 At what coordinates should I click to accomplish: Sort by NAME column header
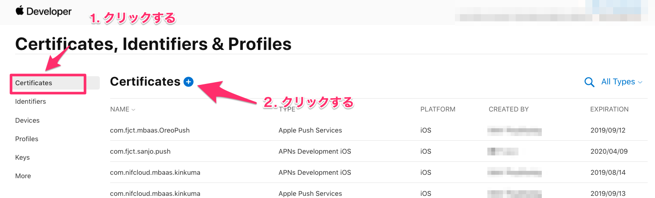(123, 109)
